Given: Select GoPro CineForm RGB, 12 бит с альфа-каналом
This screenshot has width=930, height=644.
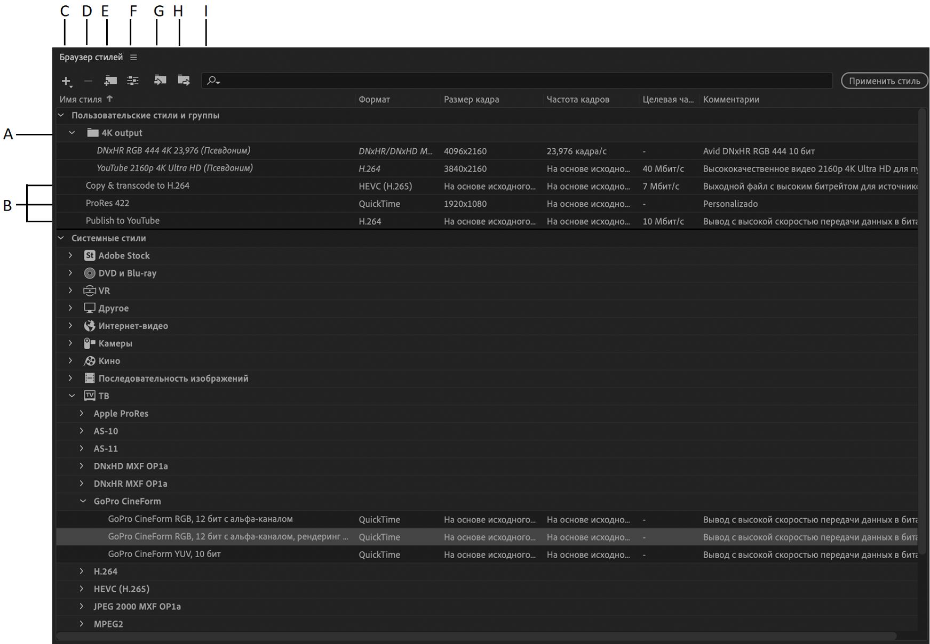Looking at the screenshot, I should coord(200,519).
